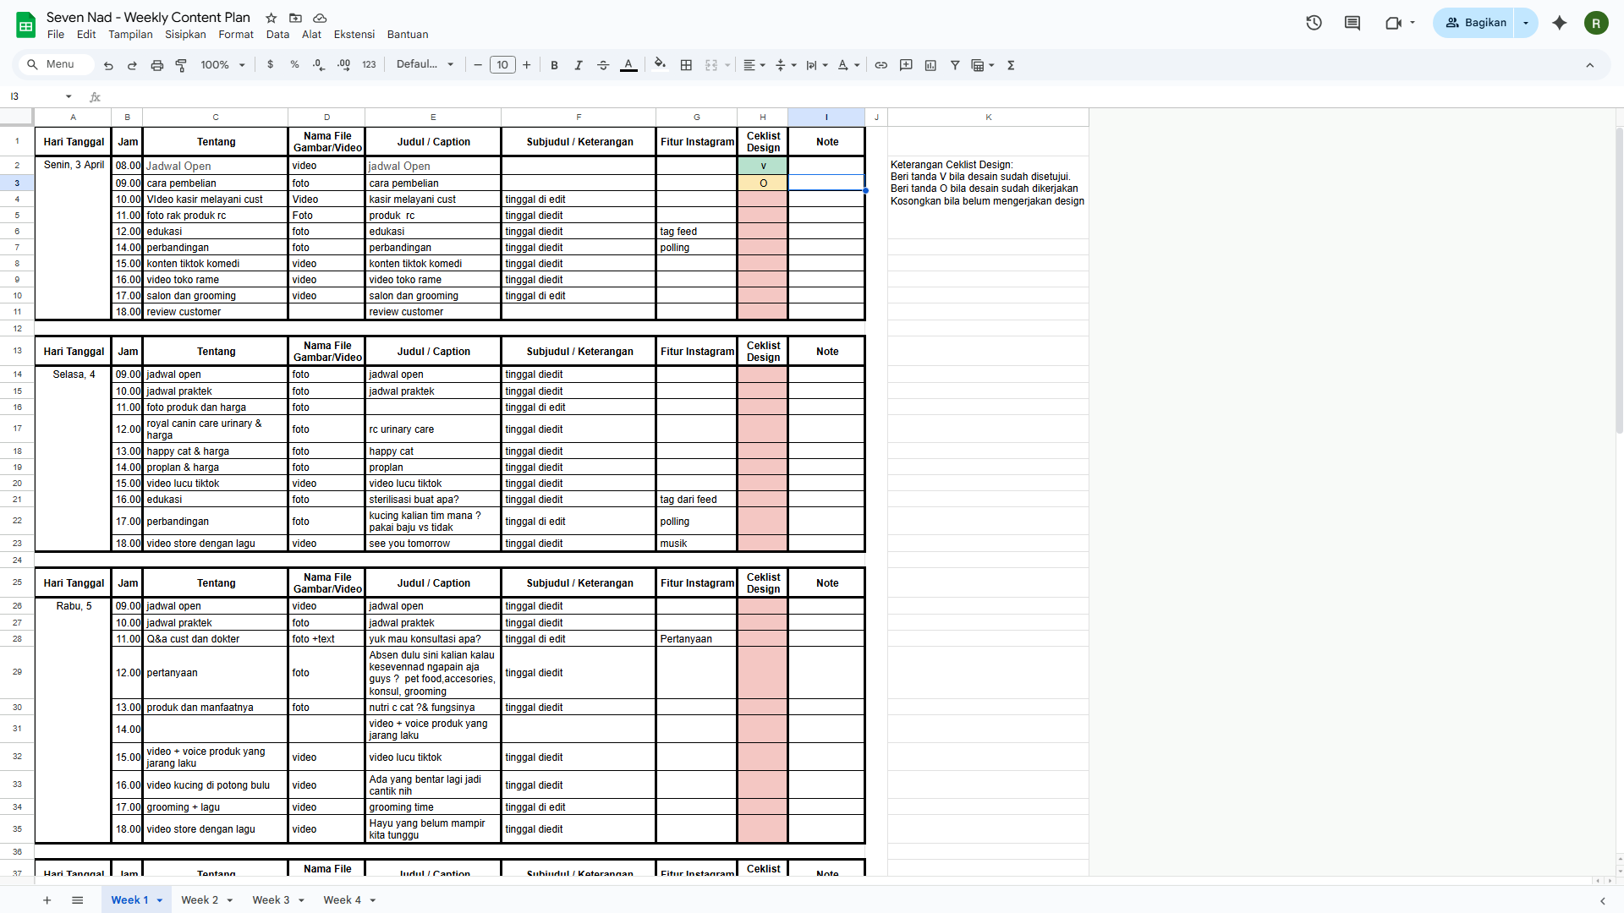Toggle bold formatting

(554, 65)
